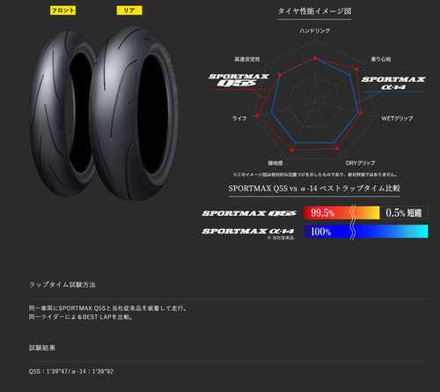
Task: Click the 乗り心地 axis label
Action: tap(381, 59)
